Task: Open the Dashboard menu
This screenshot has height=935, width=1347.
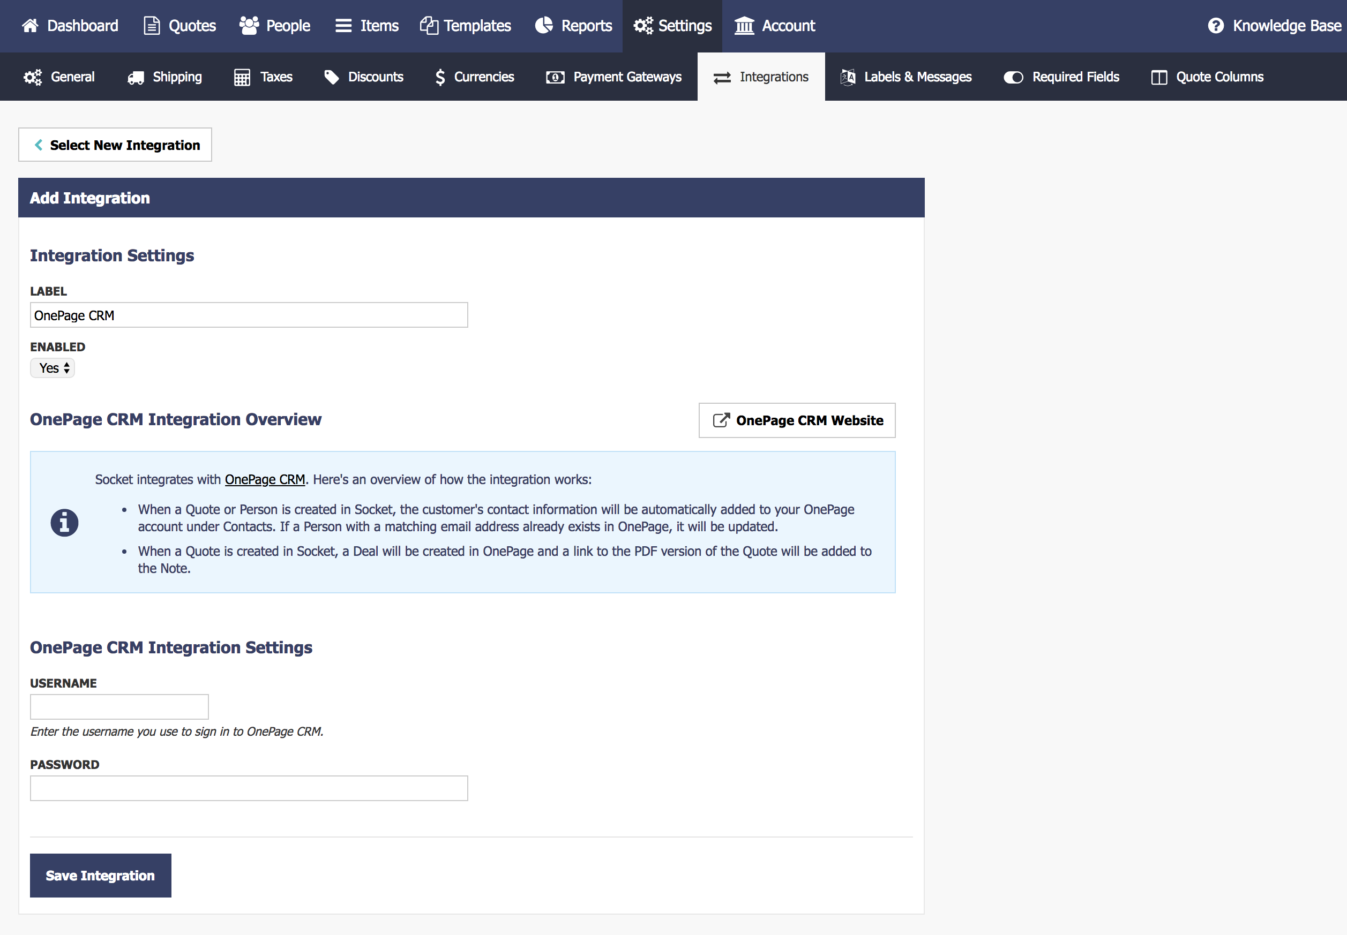Action: 70,26
